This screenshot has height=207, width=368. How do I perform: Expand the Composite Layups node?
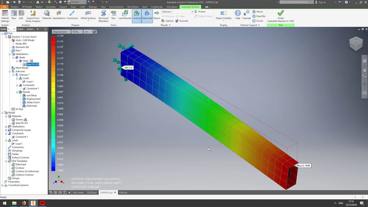click(6, 130)
